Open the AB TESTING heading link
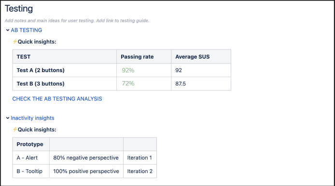 click(x=26, y=30)
